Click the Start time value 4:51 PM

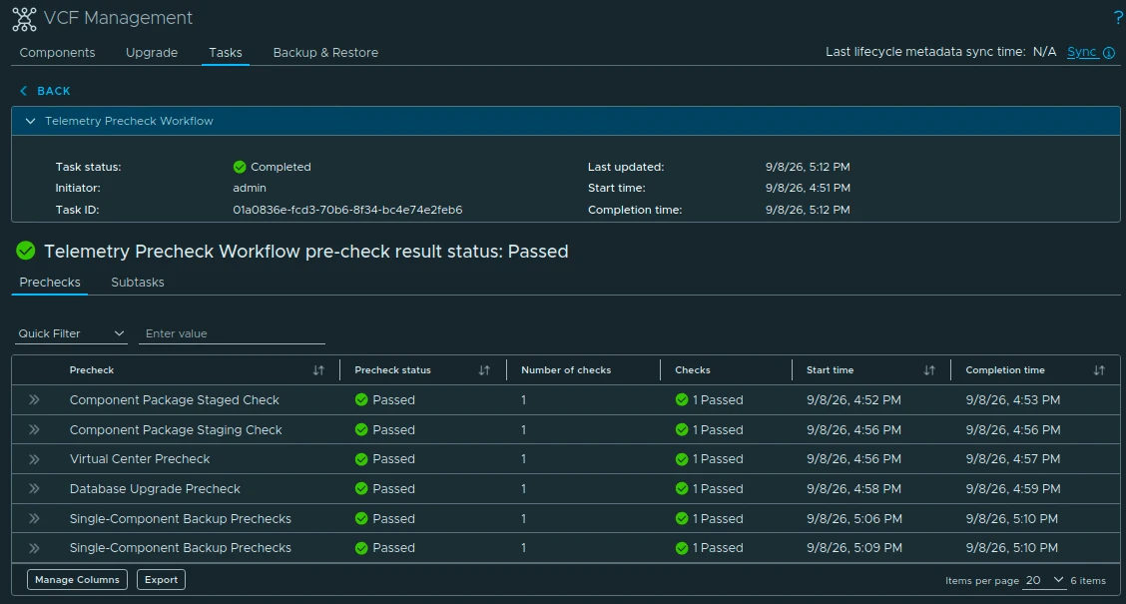click(808, 188)
